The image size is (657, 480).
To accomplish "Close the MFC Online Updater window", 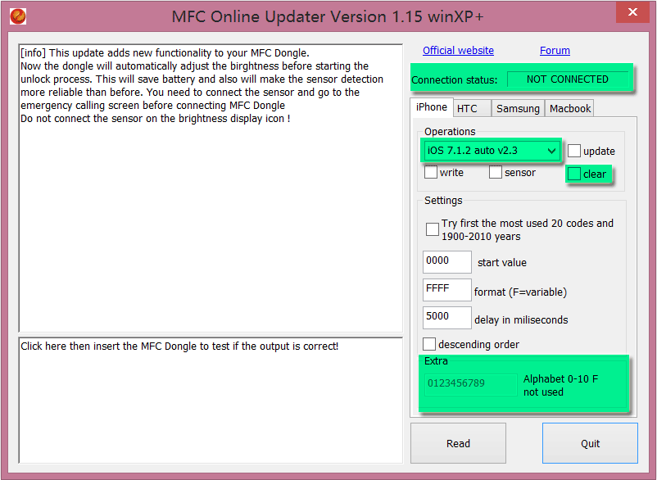I will click(x=630, y=13).
